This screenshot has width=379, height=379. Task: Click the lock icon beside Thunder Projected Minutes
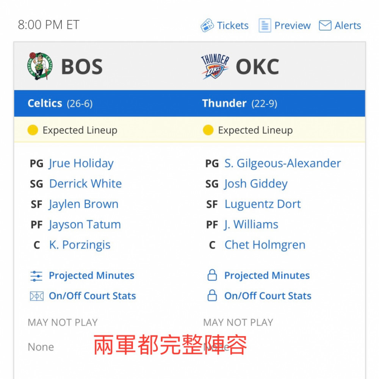click(x=212, y=275)
